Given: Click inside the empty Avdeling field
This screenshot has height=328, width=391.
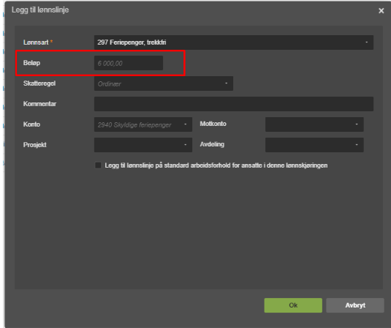Looking at the screenshot, I should (309, 145).
